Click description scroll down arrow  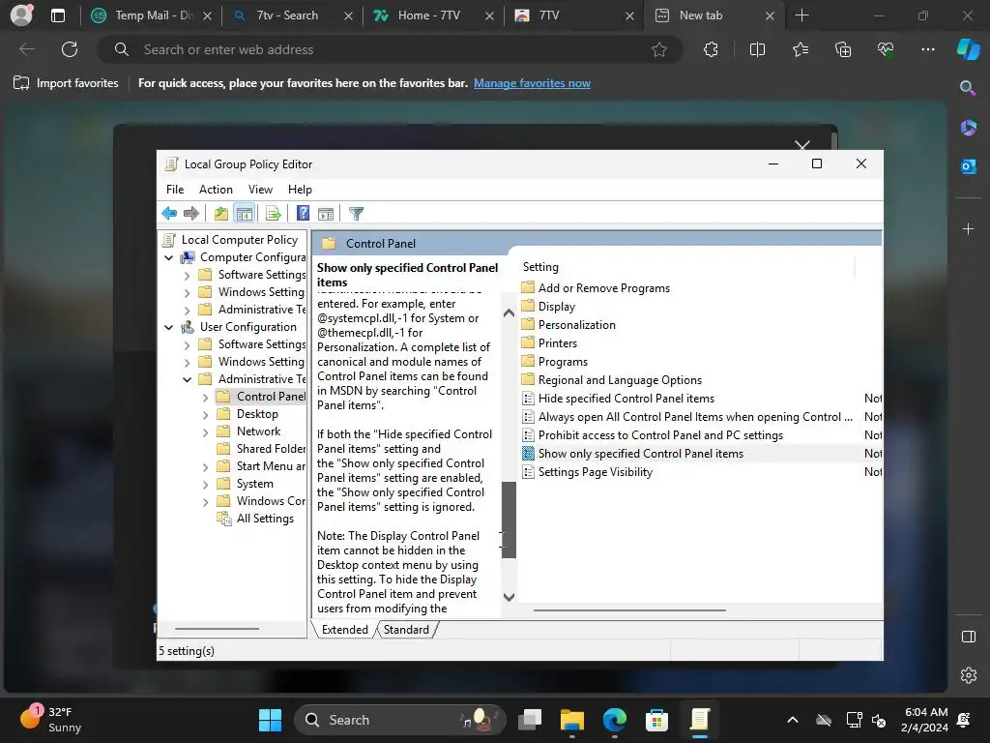point(509,597)
